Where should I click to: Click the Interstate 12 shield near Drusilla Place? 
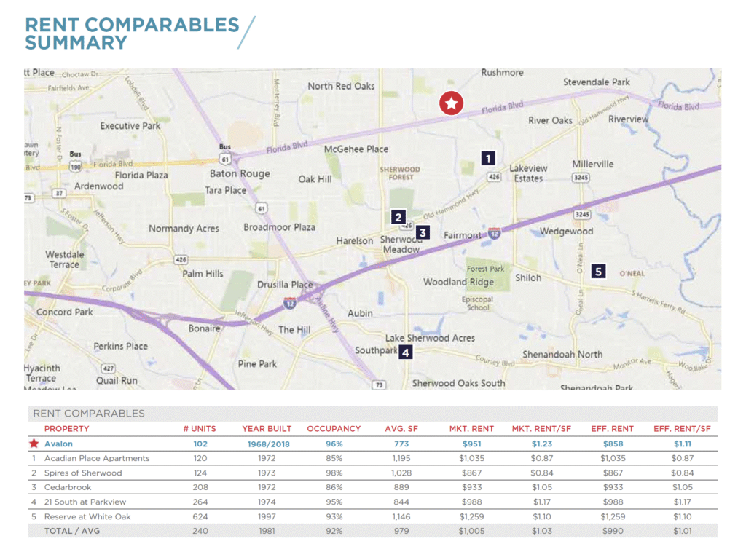coord(290,303)
